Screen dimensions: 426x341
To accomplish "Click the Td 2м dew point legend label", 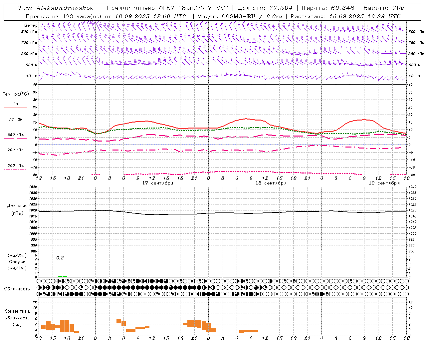I will pos(15,119).
